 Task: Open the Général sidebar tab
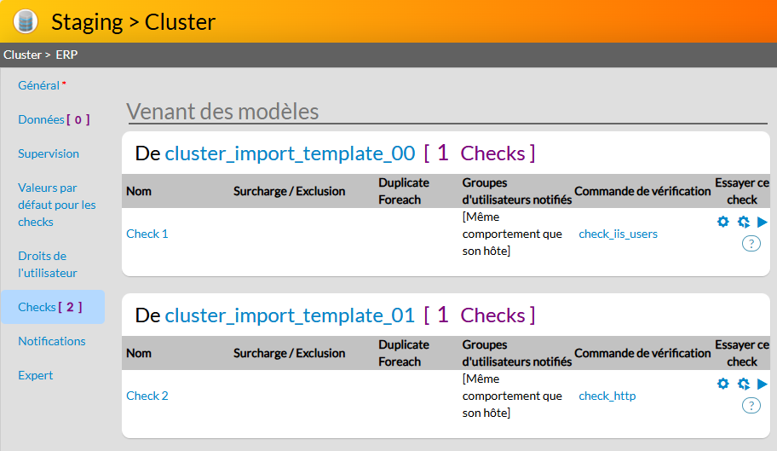(39, 85)
